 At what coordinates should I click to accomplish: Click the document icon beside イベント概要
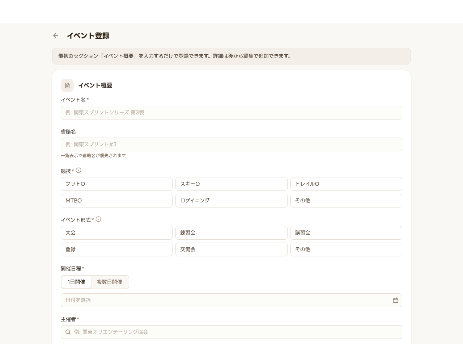67,85
